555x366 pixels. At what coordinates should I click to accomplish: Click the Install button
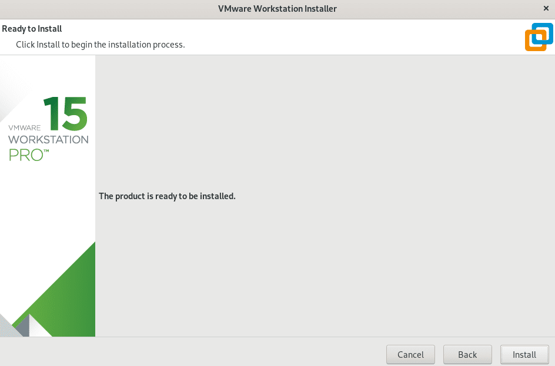tap(524, 354)
